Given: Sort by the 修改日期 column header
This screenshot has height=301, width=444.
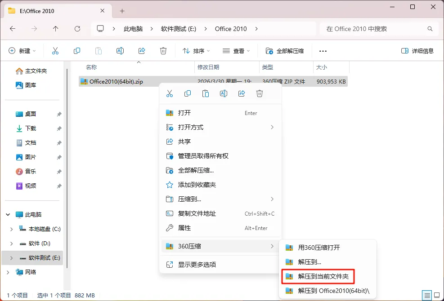Looking at the screenshot, I should pos(227,67).
